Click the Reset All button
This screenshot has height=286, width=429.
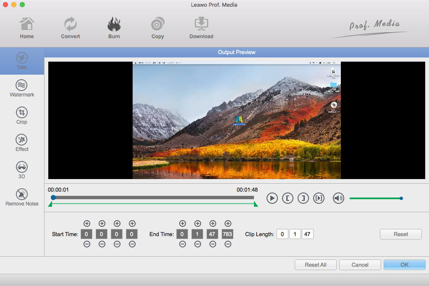pyautogui.click(x=315, y=265)
